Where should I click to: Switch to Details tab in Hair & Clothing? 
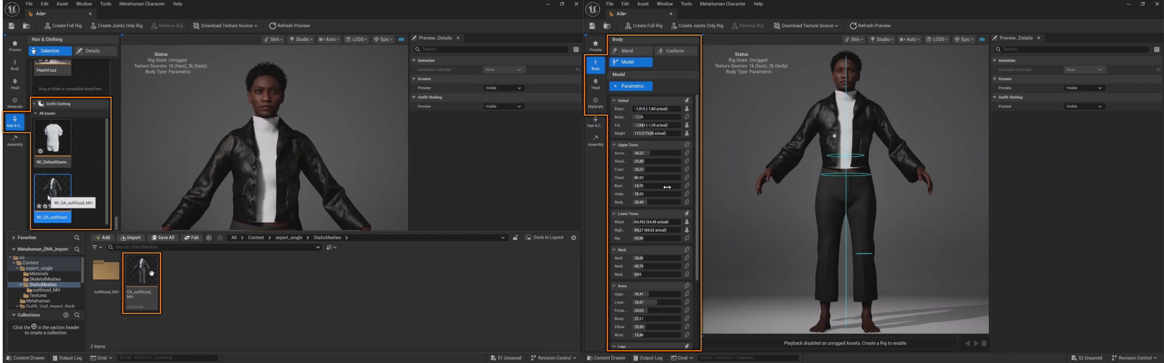94,51
